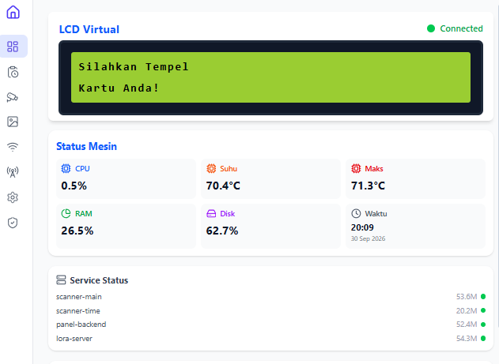Click the orange Suhu chip icon
Viewport: 499px width, 364px height.
pyautogui.click(x=211, y=168)
